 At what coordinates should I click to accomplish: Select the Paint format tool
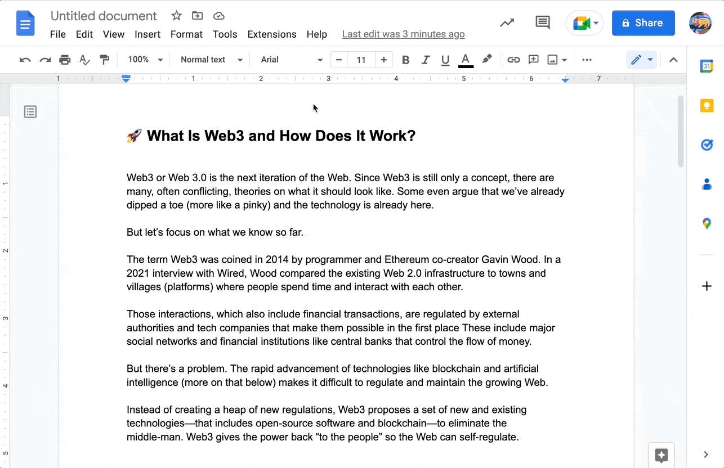point(104,59)
